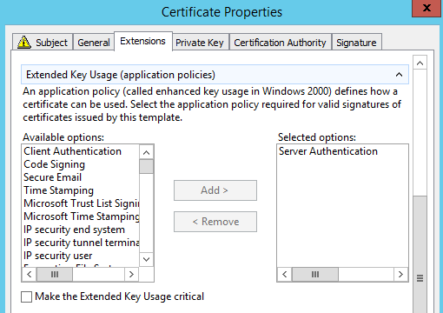Select IP security user option

[58, 256]
